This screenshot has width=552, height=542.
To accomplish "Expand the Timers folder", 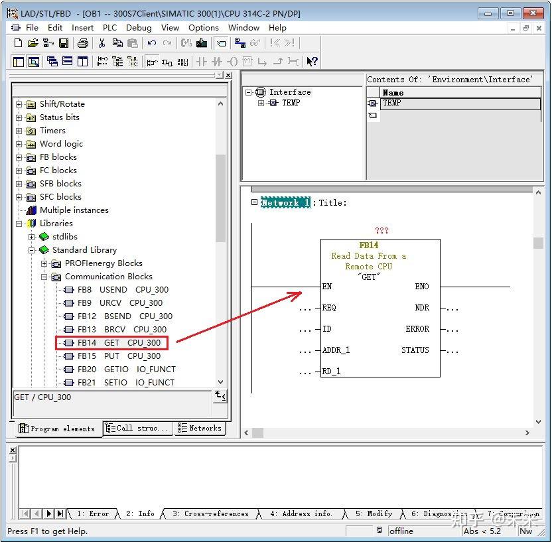I will [19, 131].
